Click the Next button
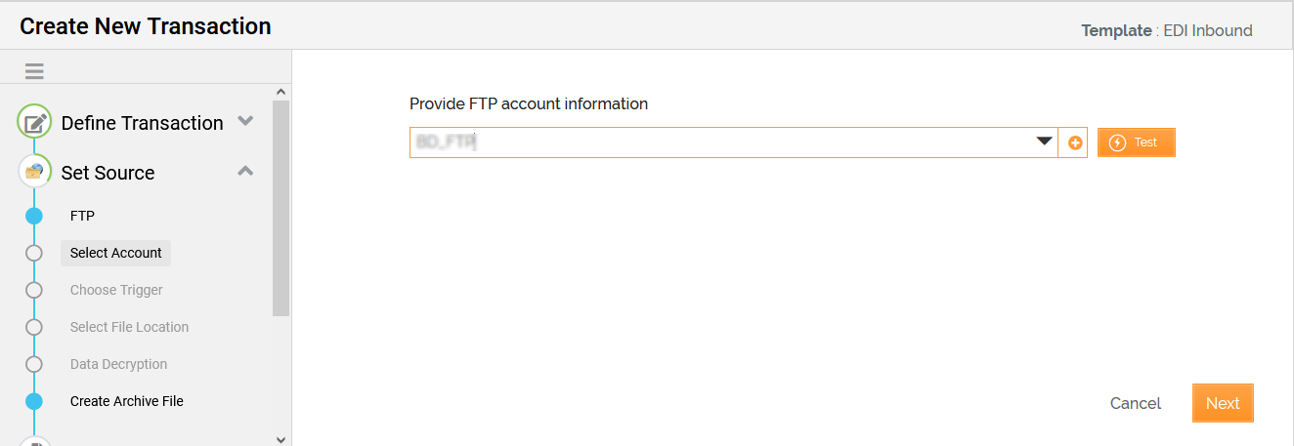Image resolution: width=1294 pixels, height=446 pixels. [1222, 403]
